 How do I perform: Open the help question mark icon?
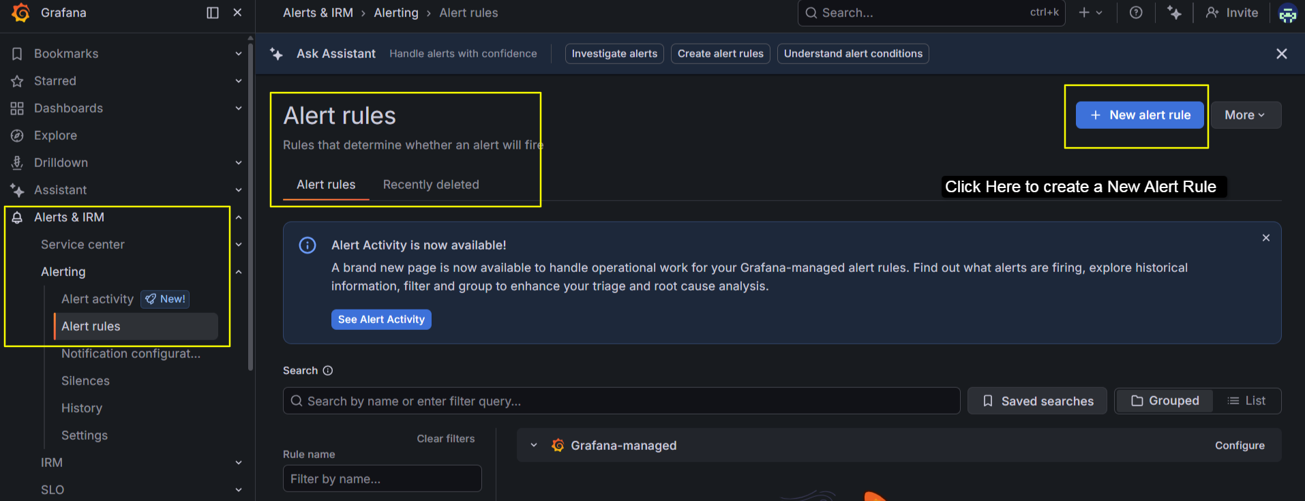[1136, 12]
